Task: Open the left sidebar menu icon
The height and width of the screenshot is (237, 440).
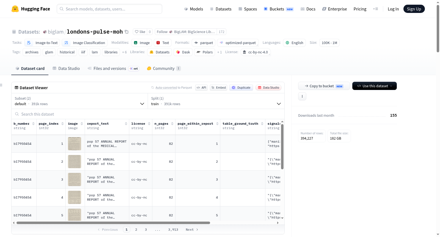Action: tap(1, 85)
